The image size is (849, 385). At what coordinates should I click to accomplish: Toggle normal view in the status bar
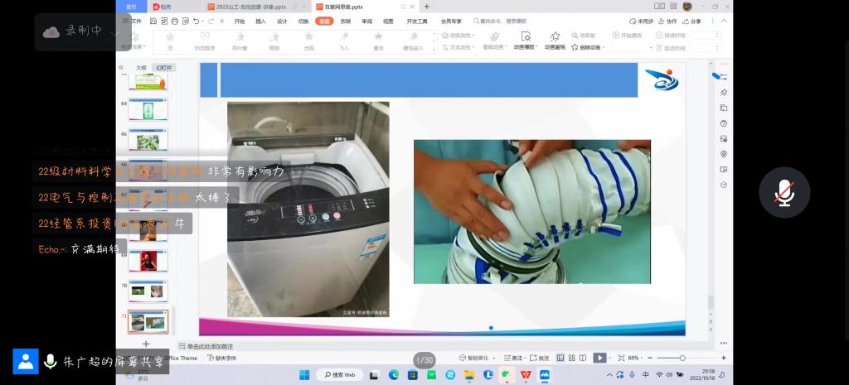point(560,358)
